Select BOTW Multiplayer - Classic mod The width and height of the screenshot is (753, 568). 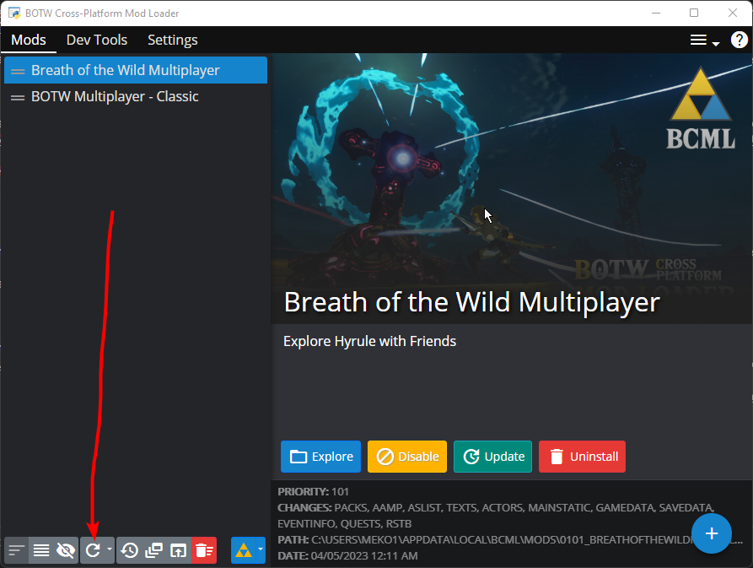[x=136, y=96]
